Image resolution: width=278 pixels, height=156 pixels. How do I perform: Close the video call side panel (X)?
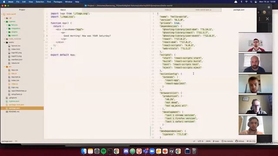[268, 19]
